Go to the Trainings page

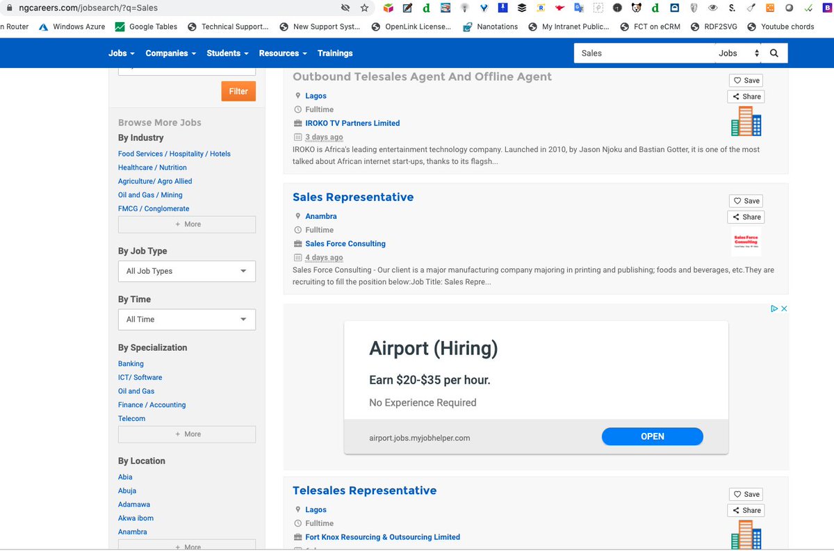click(x=335, y=53)
